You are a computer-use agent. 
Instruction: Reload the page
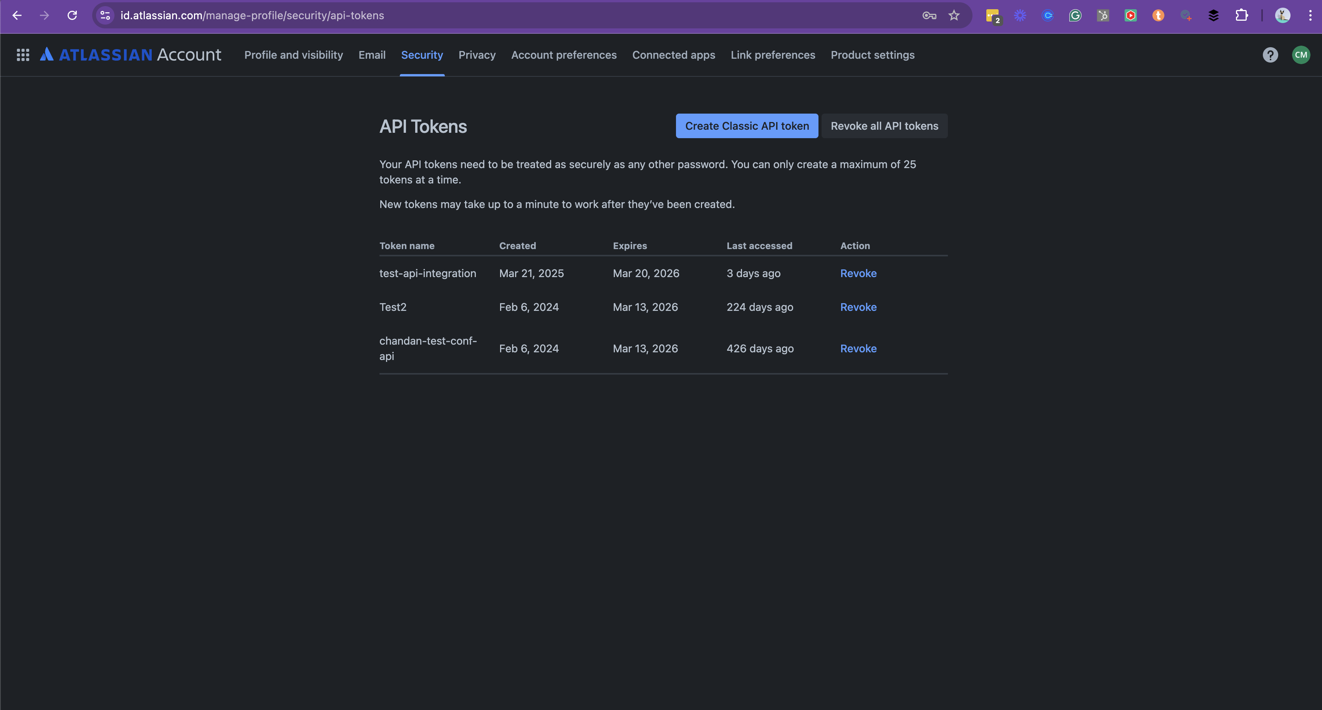coord(72,15)
